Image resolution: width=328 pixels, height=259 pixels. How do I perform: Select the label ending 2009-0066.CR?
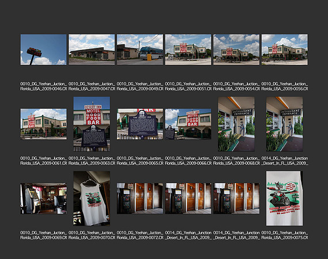(188, 161)
